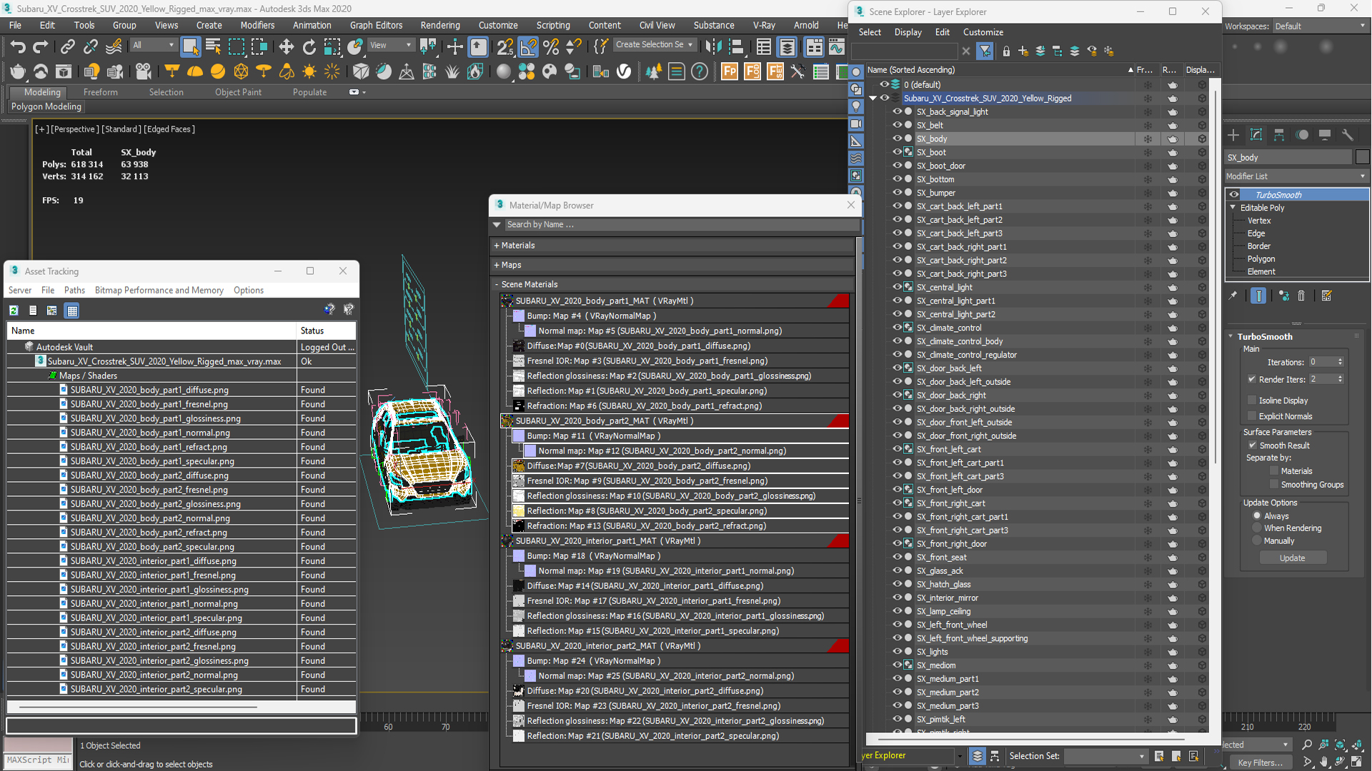This screenshot has width=1372, height=771.
Task: Choose the Select Object tool
Action: coord(190,47)
